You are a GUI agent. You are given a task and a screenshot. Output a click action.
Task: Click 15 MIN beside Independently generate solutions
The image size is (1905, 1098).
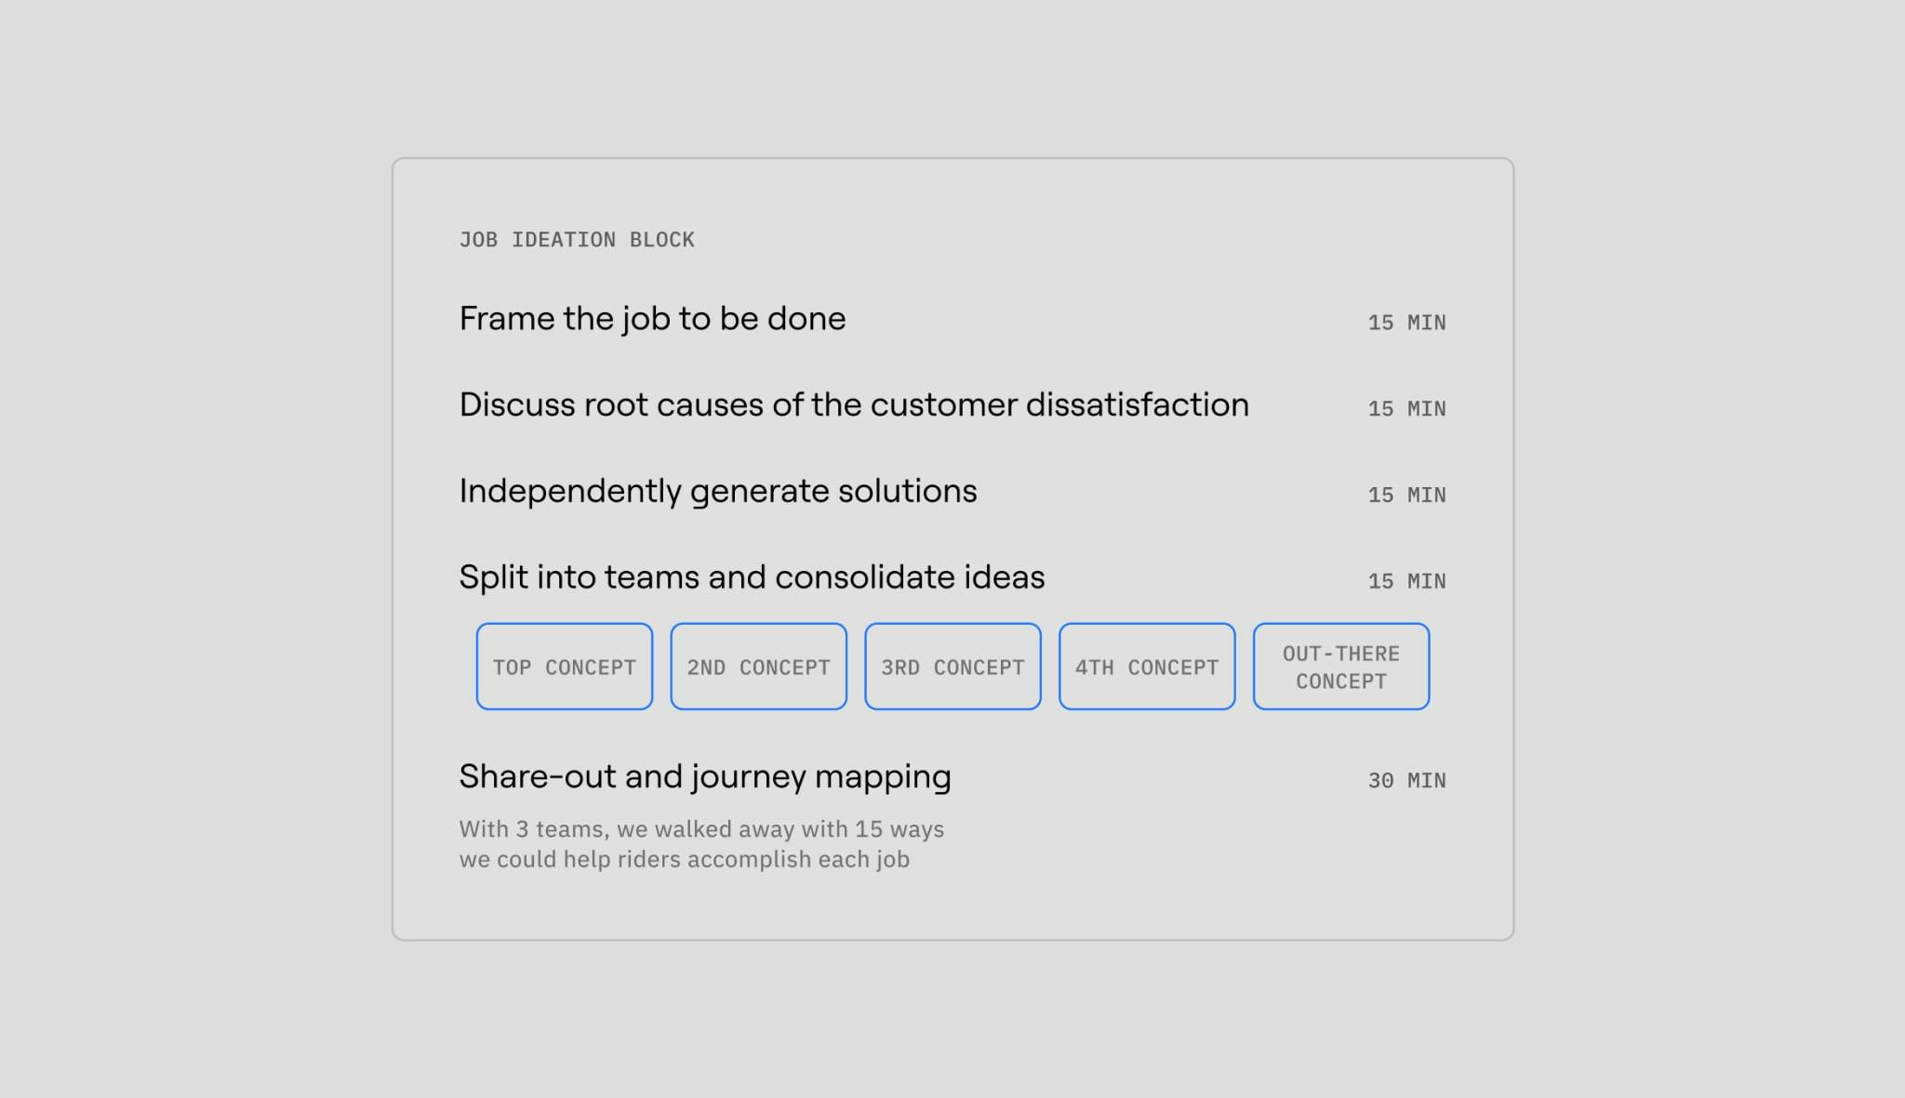(x=1406, y=496)
